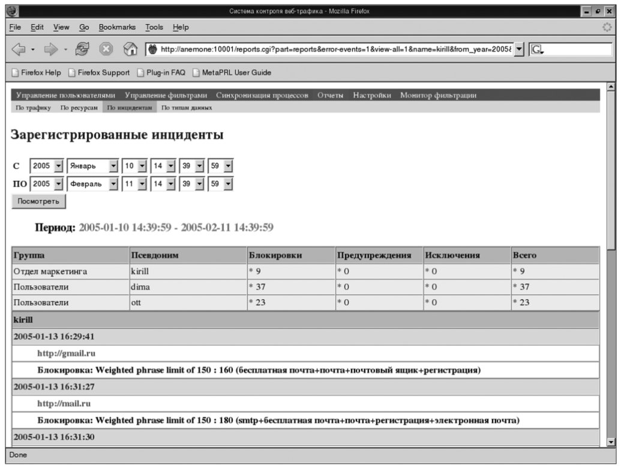Open the Help menu

(181, 27)
